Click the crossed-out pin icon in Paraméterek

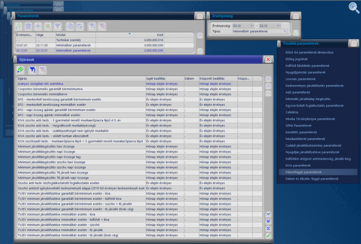48,26
